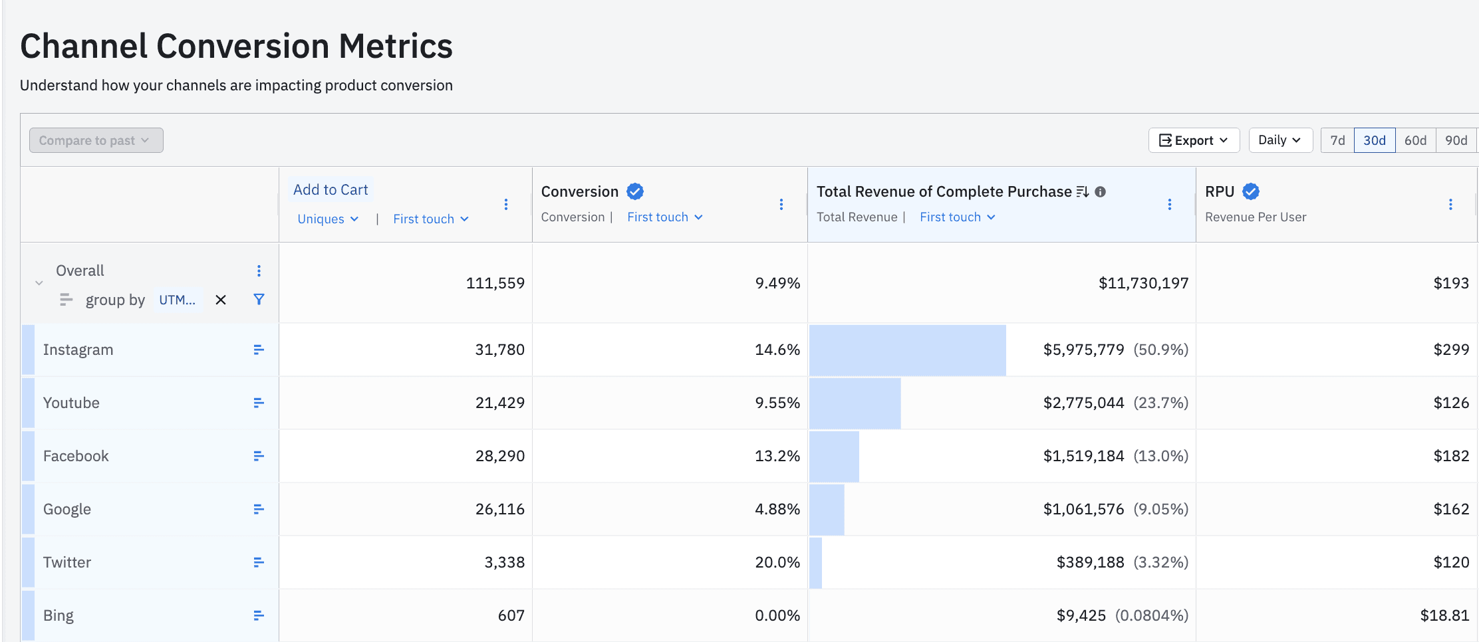Remove the UTM group by chip with the X
The image size is (1479, 642).
(220, 300)
